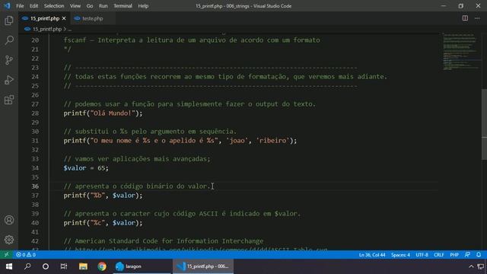
Task: Open Google Chrome from taskbar
Action: point(101,266)
